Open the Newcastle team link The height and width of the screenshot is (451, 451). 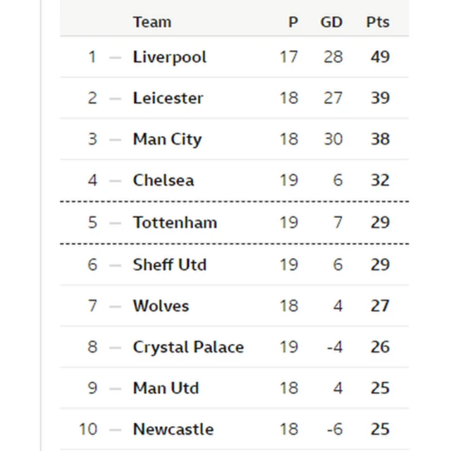(173, 429)
